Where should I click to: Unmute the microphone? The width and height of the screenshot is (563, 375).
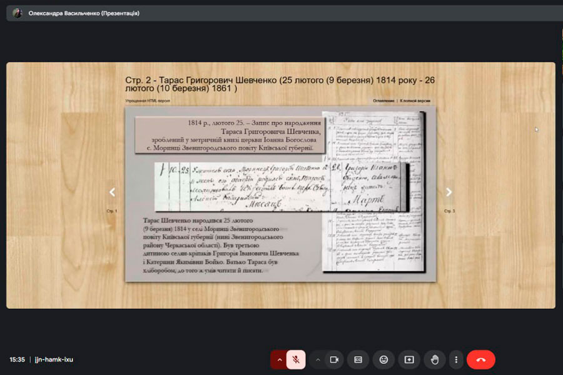(297, 359)
